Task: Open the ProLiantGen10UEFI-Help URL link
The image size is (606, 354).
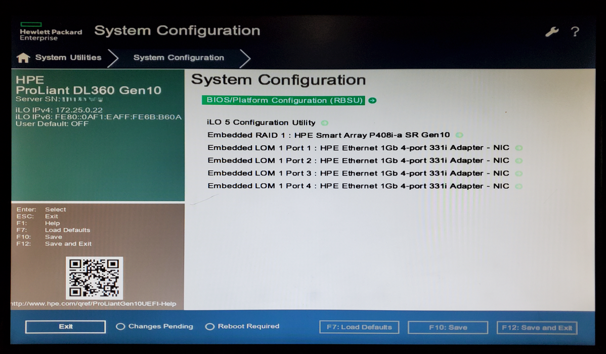Action: coord(93,304)
